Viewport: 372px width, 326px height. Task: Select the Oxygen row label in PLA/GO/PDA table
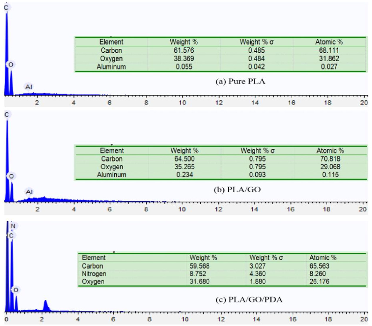(93, 282)
